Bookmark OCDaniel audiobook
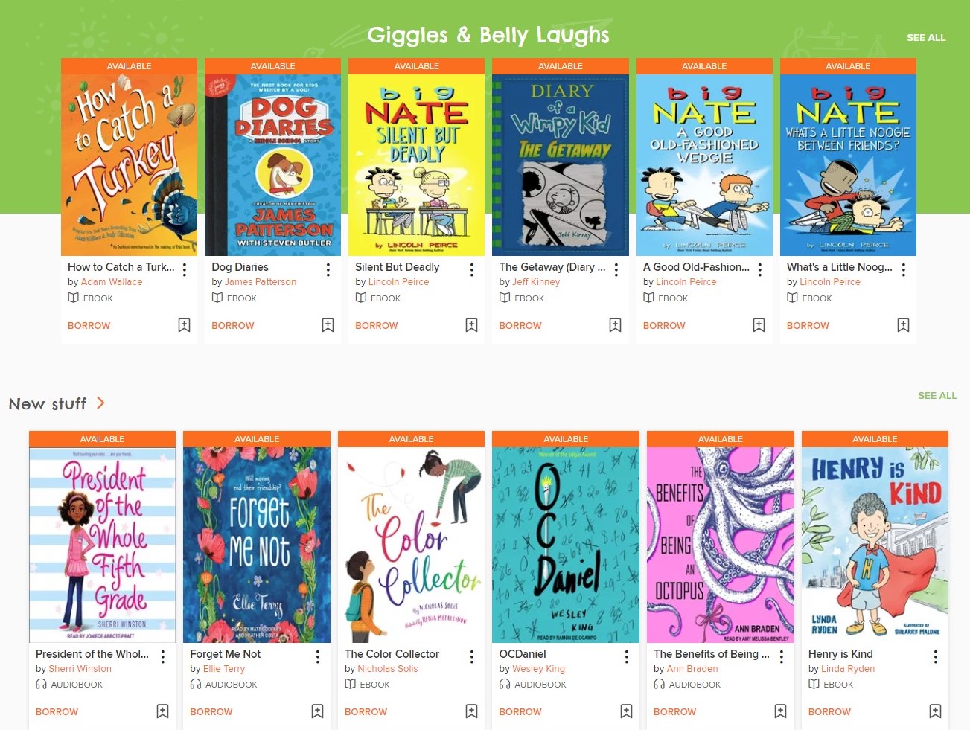Image resolution: width=970 pixels, height=730 pixels. click(626, 711)
